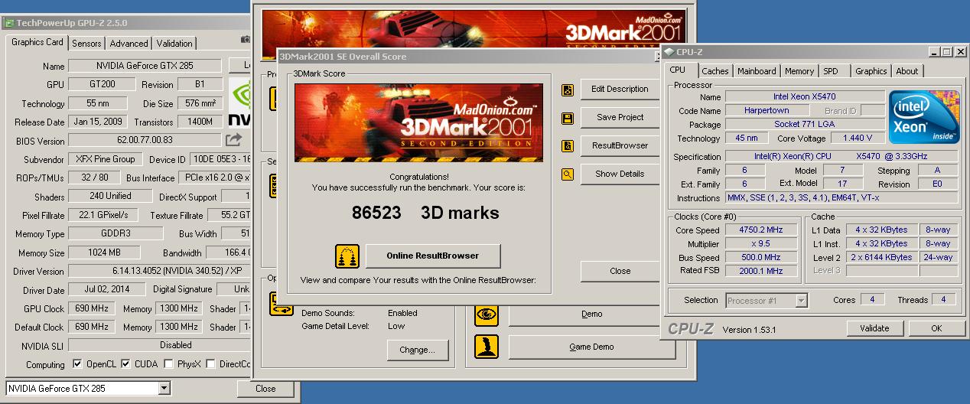Click the Bus Speed value 500.0 MHz
This screenshot has height=404, width=970.
tap(760, 258)
